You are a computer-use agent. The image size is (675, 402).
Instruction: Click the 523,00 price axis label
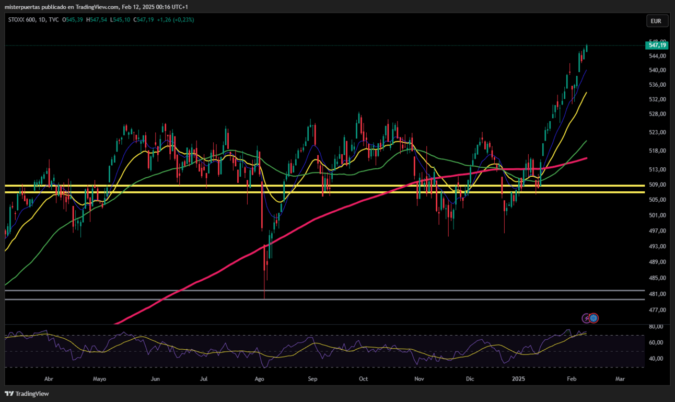click(657, 132)
